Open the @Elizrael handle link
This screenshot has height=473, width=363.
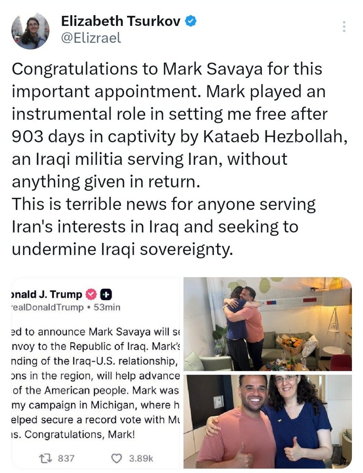tap(91, 38)
